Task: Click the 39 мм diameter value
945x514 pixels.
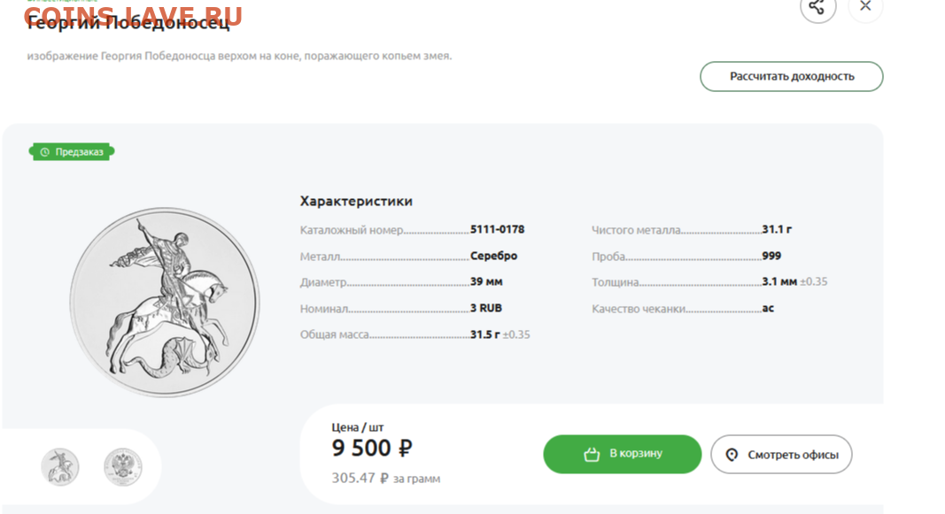Action: 486,282
